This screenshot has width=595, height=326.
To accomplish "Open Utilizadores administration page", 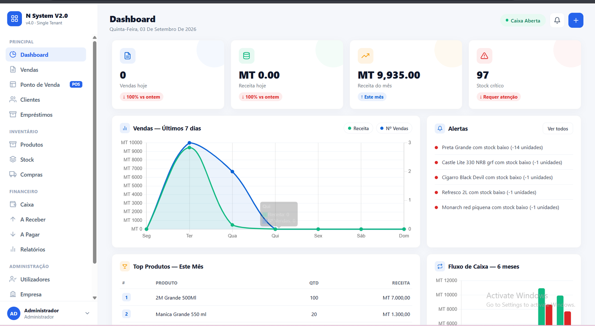I will [x=46, y=279].
